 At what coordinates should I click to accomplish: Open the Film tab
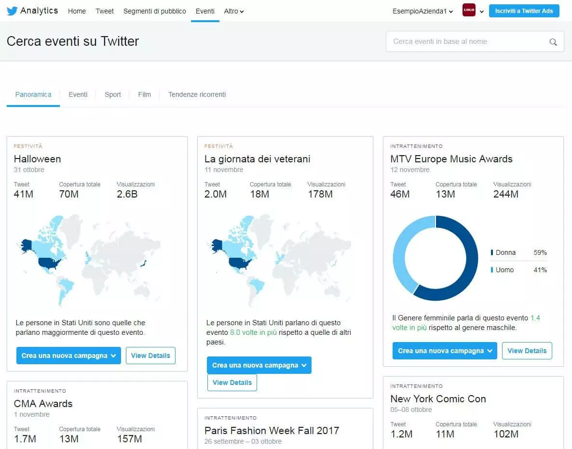pyautogui.click(x=144, y=94)
